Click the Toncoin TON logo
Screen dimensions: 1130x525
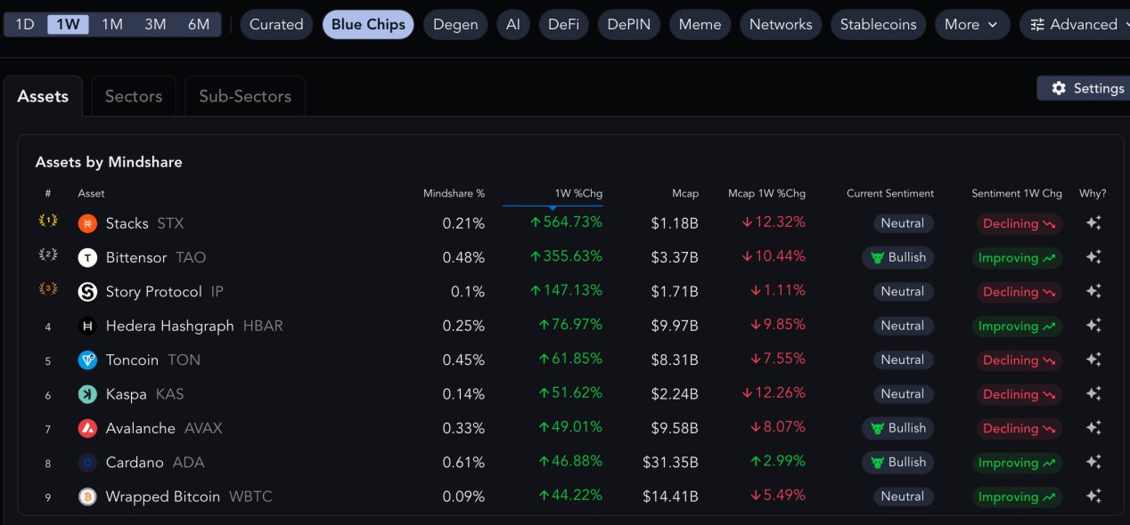(x=87, y=360)
